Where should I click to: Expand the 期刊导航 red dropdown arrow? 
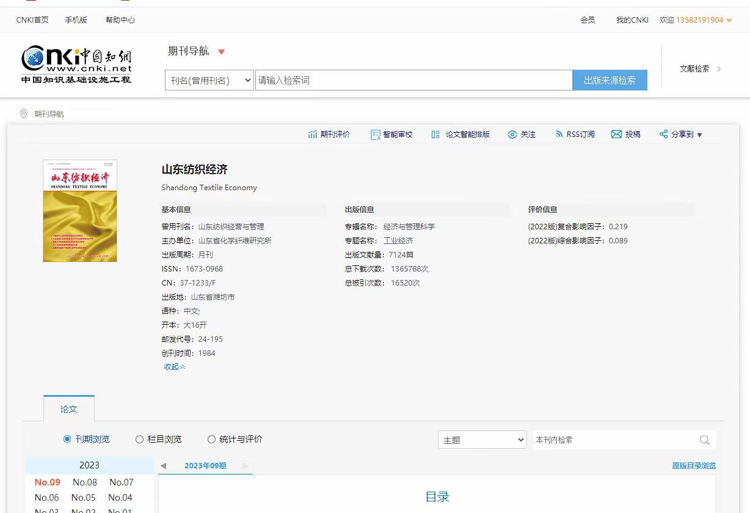[x=222, y=52]
